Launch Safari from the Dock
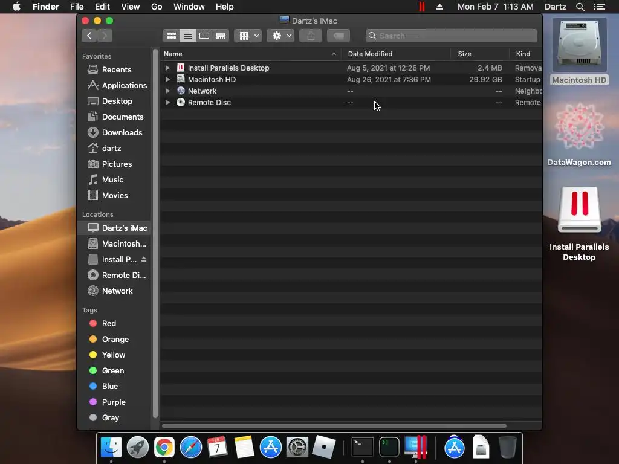Image resolution: width=619 pixels, height=464 pixels. pos(190,447)
